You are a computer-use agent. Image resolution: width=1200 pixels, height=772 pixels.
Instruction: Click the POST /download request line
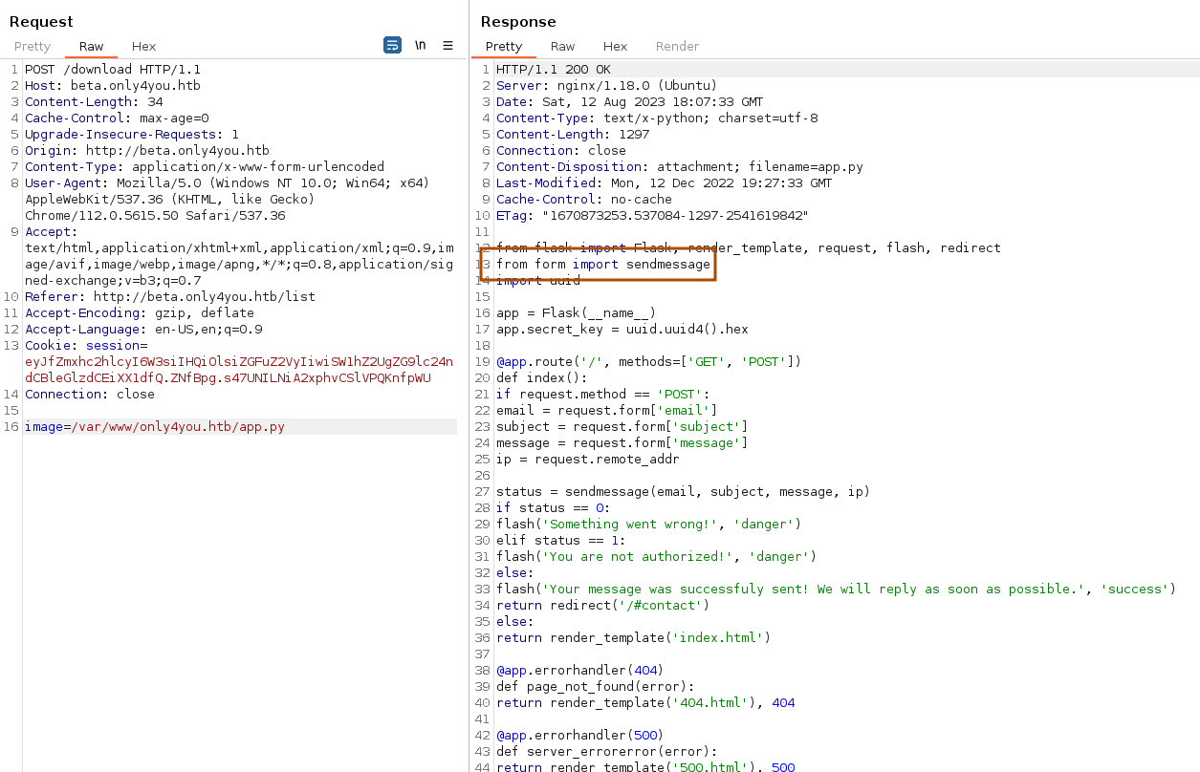(x=113, y=70)
